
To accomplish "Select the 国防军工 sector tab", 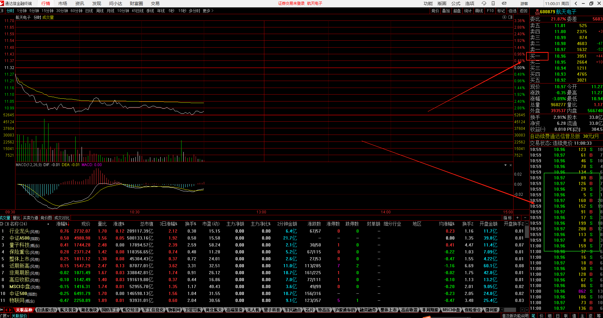I will pyautogui.click(x=110, y=310).
